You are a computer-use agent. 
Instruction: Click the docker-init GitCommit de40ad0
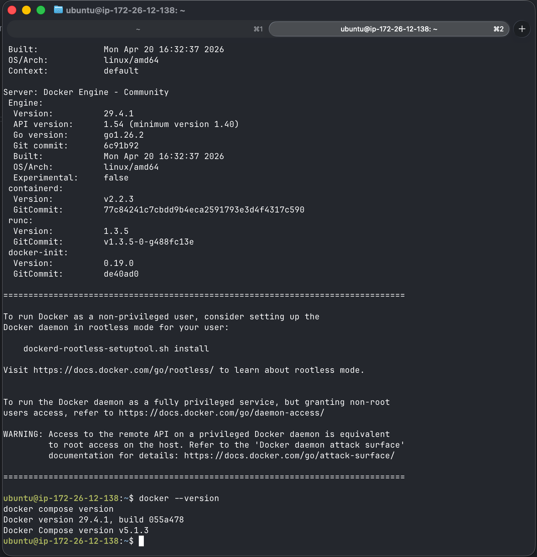(x=121, y=274)
